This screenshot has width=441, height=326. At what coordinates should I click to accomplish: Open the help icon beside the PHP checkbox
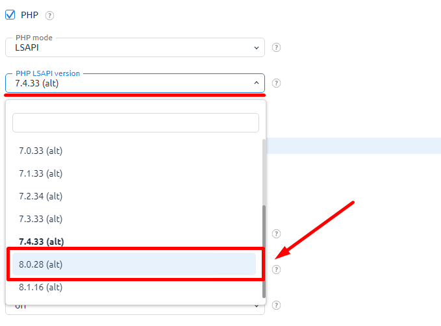tap(49, 16)
